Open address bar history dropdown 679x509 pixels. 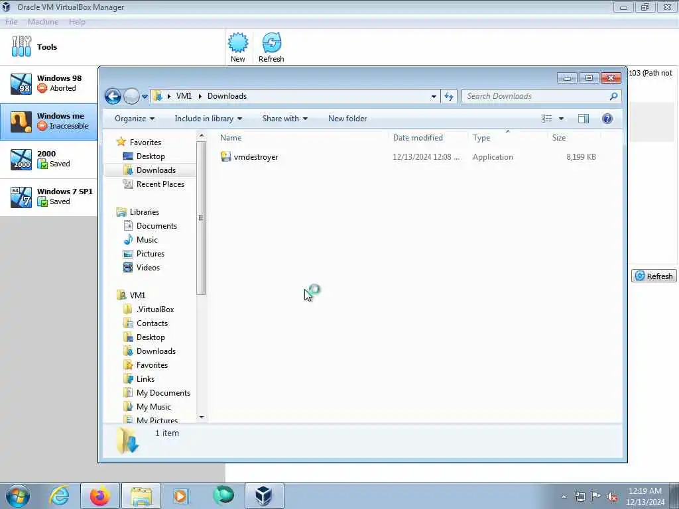pos(434,97)
